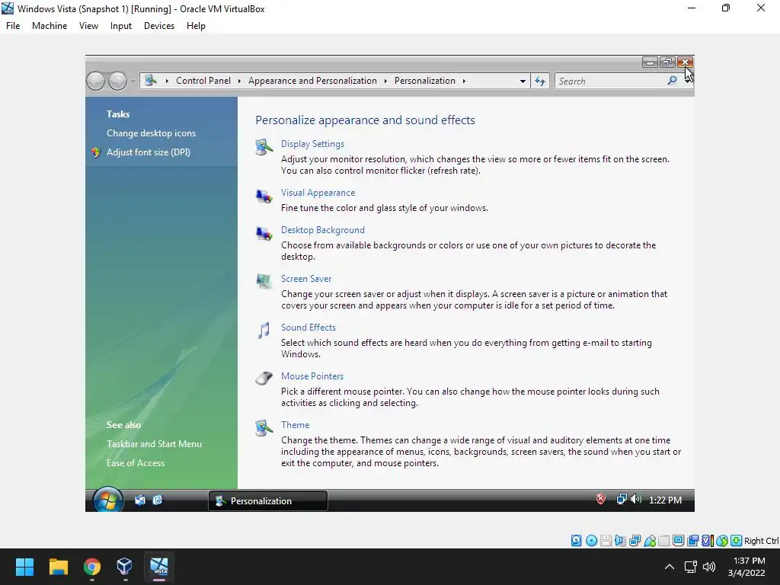Click the Vista network tray icon
This screenshot has height=585, width=780.
622,500
